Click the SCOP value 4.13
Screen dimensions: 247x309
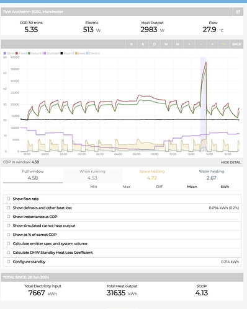tap(202, 293)
